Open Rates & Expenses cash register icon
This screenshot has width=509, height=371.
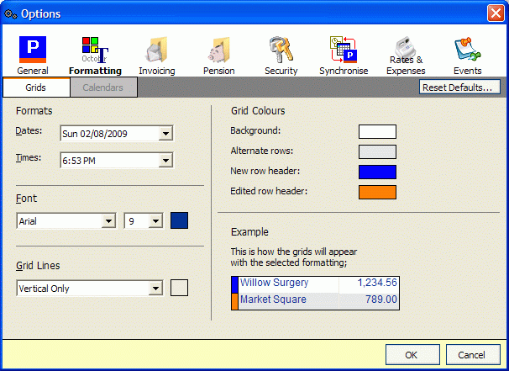406,47
